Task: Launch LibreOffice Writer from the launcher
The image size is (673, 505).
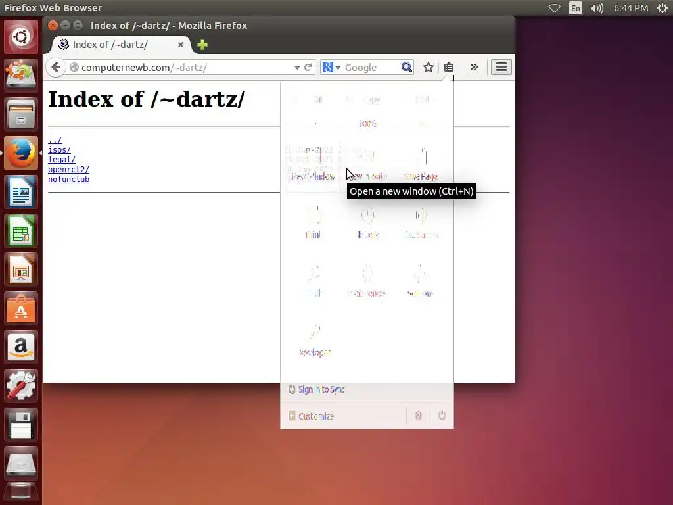Action: [20, 191]
